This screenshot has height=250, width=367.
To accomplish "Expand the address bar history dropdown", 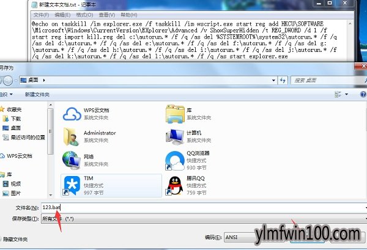I will tap(273, 81).
